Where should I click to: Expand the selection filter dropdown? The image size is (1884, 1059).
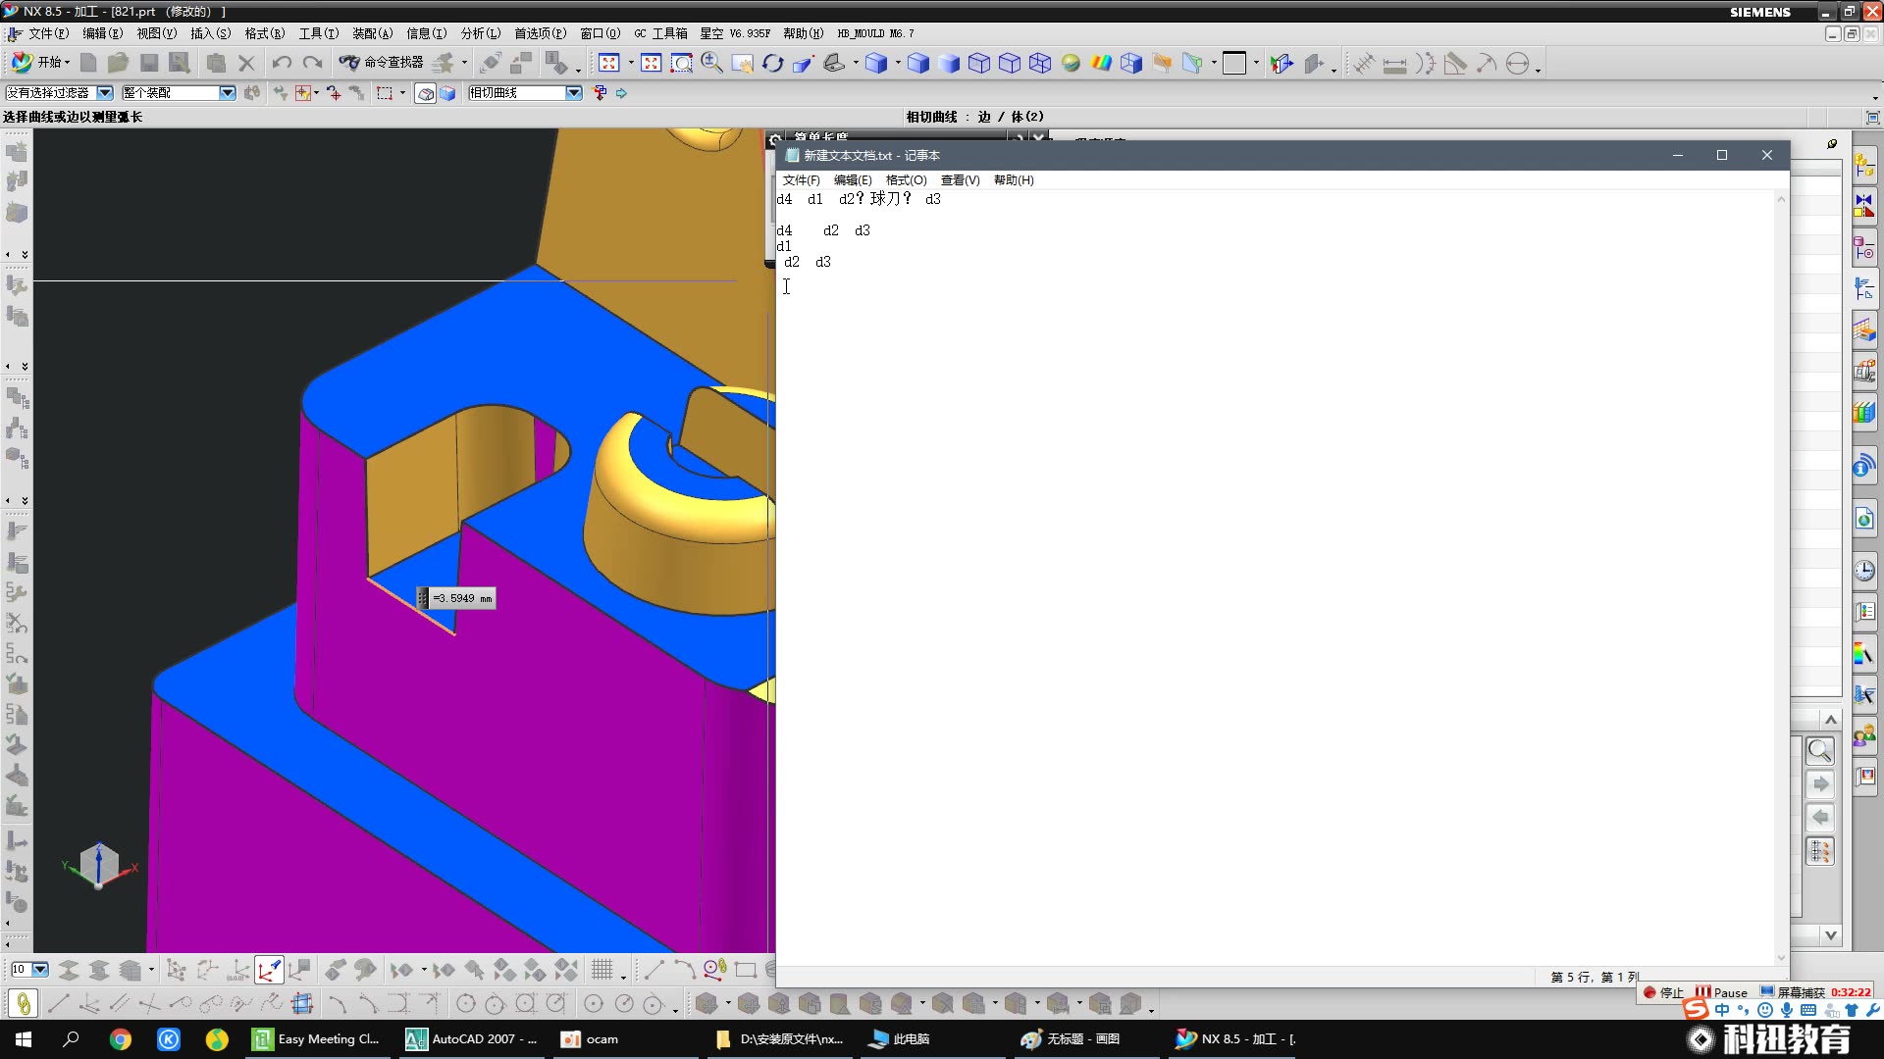[104, 93]
